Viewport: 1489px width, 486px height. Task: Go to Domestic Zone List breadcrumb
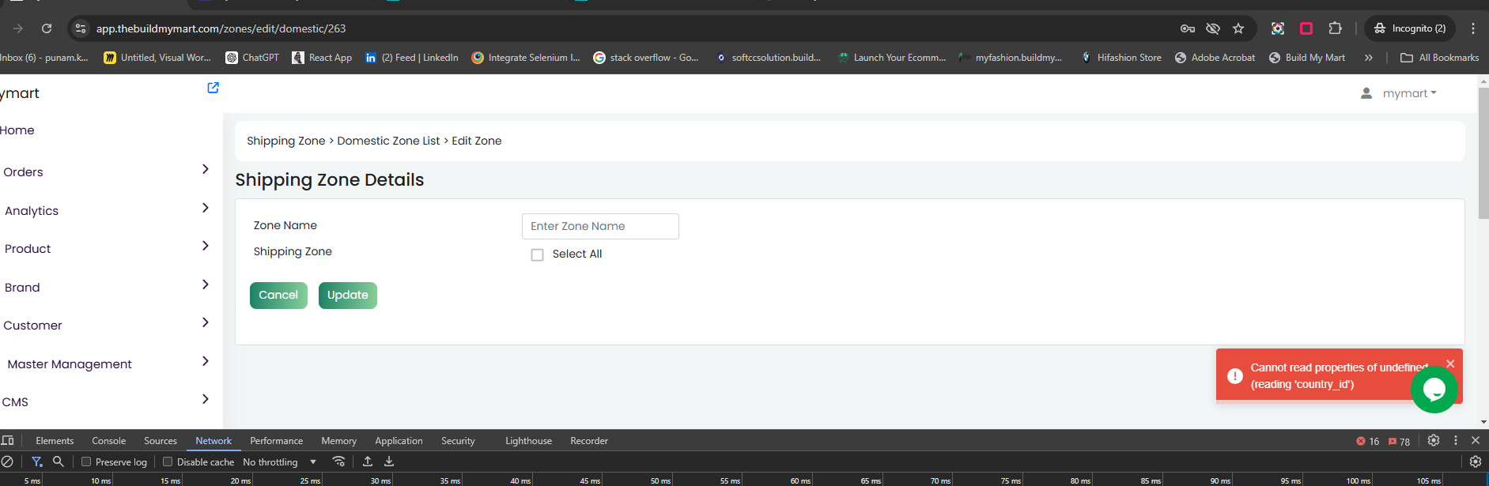pyautogui.click(x=388, y=141)
